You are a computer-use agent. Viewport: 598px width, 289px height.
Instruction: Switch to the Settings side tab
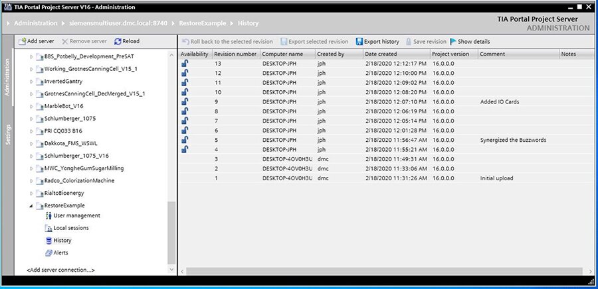click(7, 135)
